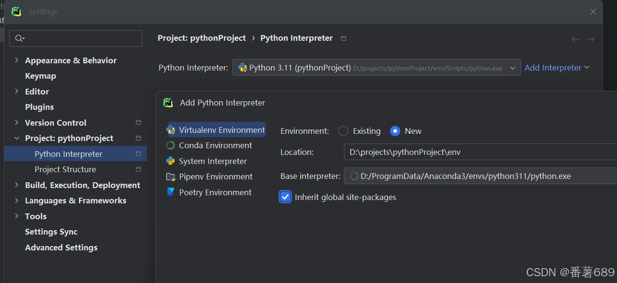Click the Conda Environment icon

[x=170, y=145]
